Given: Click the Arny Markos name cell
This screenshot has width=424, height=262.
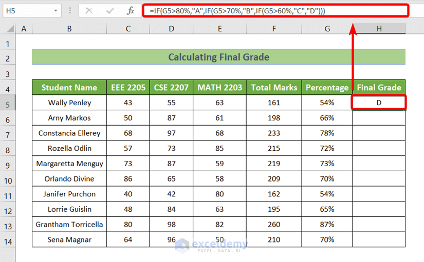Looking at the screenshot, I should point(69,118).
